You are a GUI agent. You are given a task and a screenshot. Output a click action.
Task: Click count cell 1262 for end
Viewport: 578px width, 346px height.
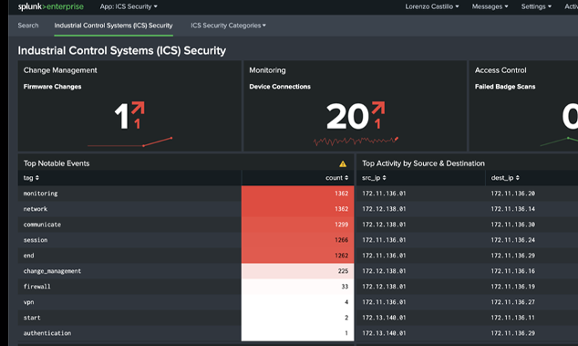(298, 256)
